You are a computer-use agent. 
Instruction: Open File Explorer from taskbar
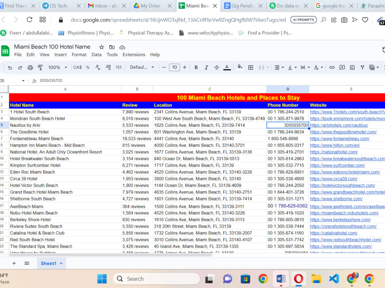316,279
